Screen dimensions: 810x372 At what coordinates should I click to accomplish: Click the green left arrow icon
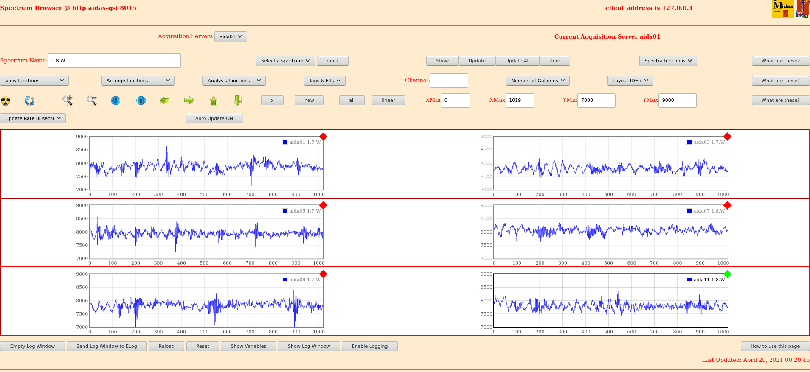pyautogui.click(x=165, y=101)
